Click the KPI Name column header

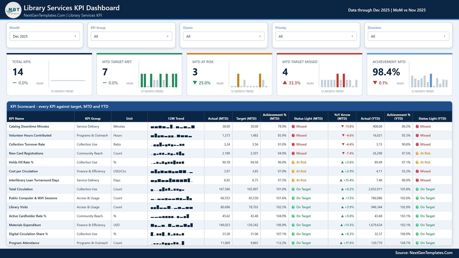[x=16, y=118]
